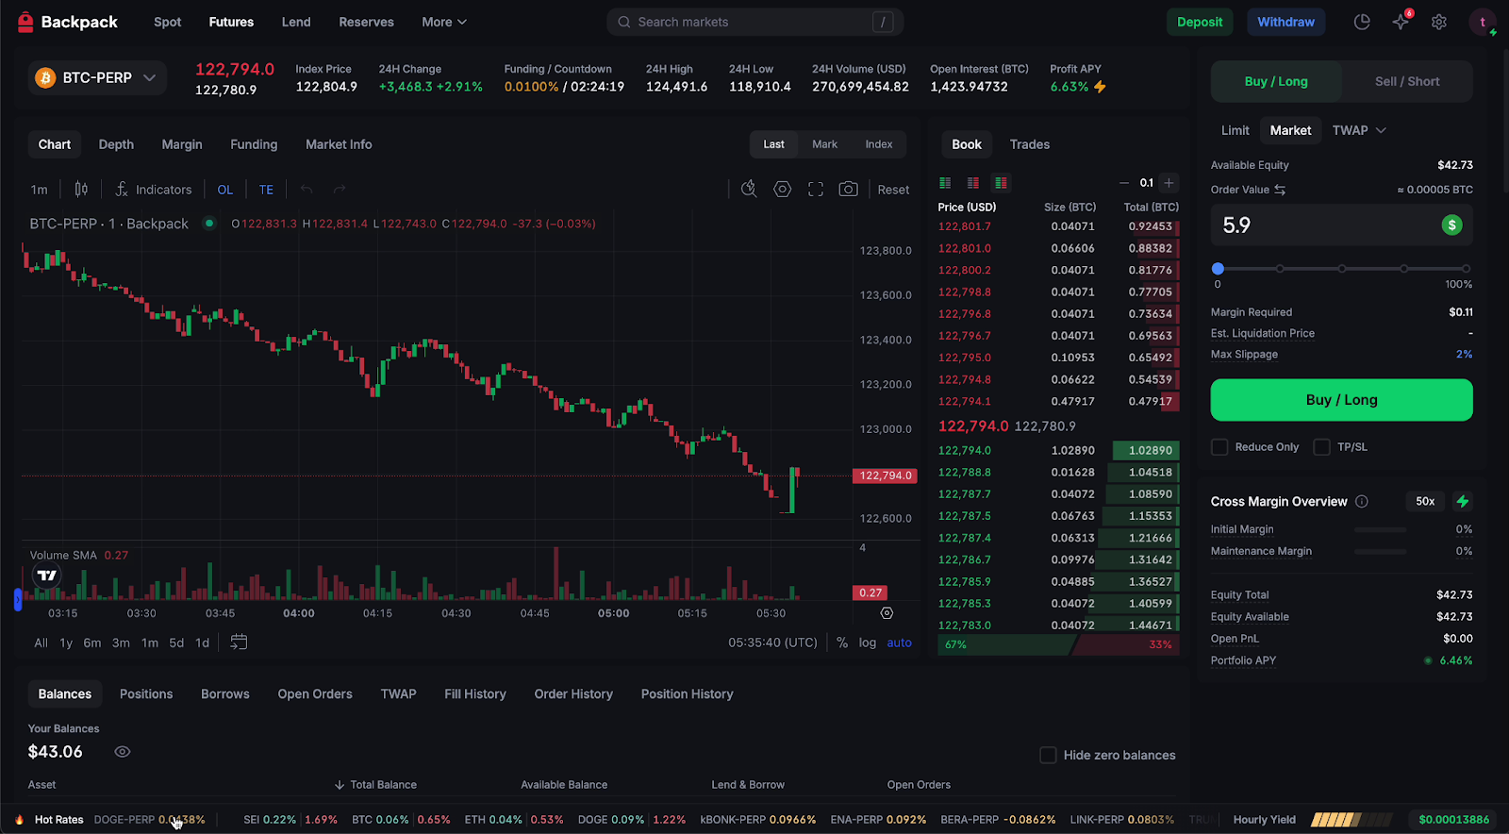
Task: Select the Limit order type
Action: click(x=1235, y=130)
